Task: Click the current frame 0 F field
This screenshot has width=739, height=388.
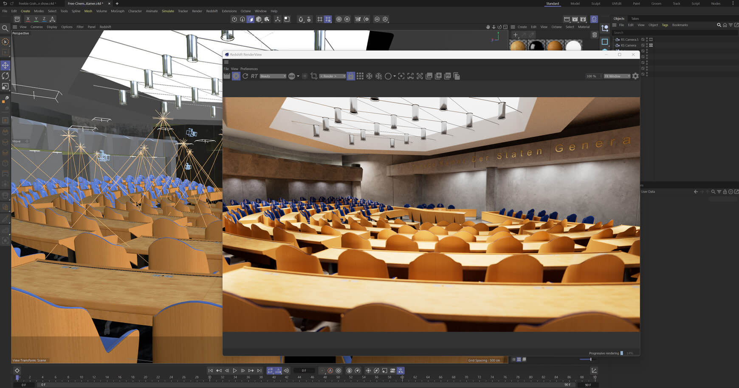Action: pyautogui.click(x=304, y=371)
